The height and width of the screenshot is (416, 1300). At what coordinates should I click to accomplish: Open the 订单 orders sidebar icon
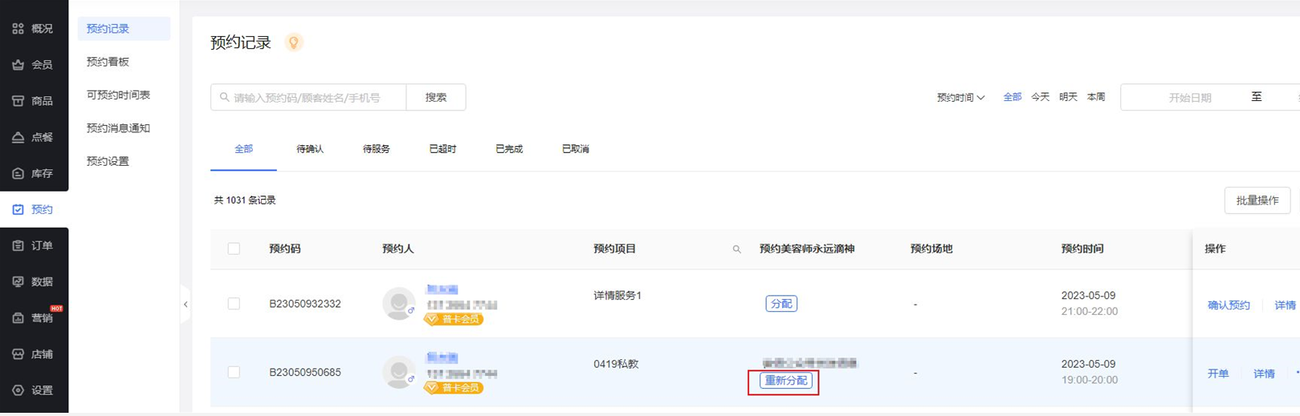18,245
